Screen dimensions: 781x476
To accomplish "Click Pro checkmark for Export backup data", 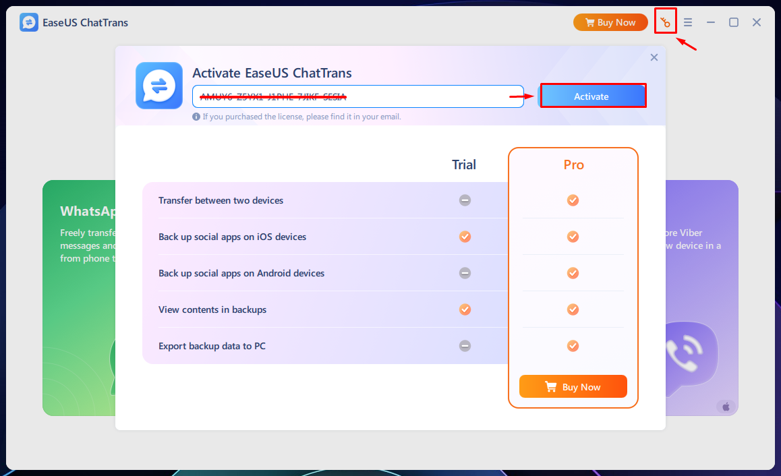I will pyautogui.click(x=573, y=346).
